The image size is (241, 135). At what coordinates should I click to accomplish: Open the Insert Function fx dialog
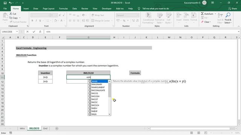pos(40,31)
